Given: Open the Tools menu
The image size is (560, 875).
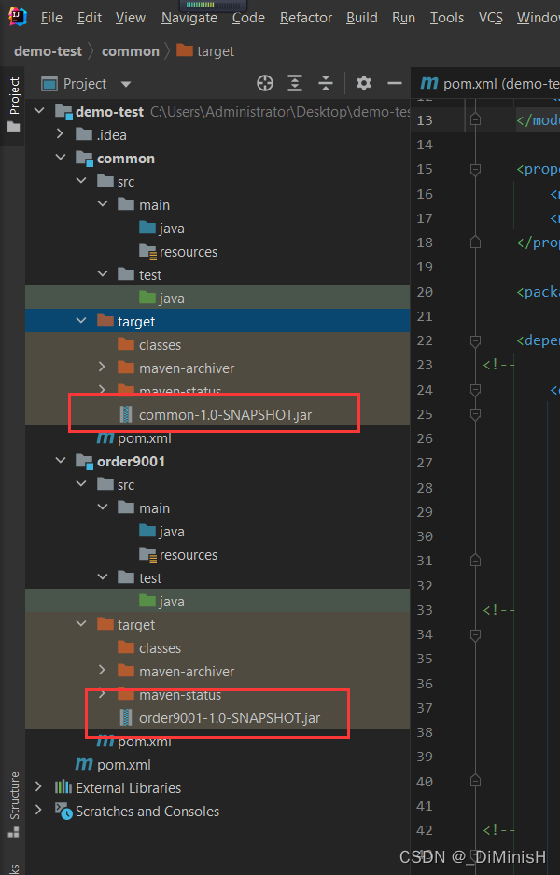Looking at the screenshot, I should tap(447, 18).
